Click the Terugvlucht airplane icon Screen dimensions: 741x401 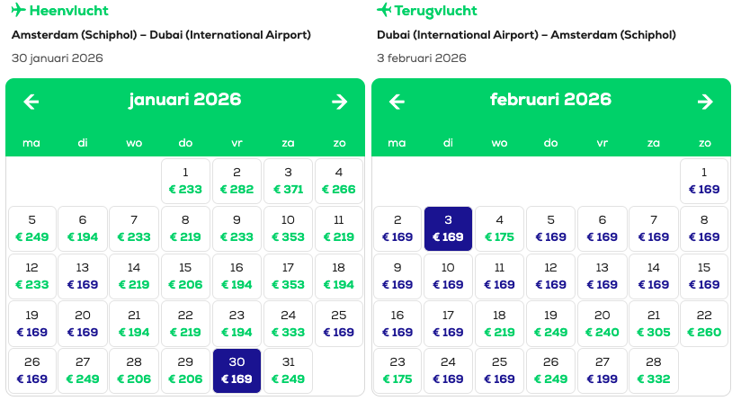pos(384,10)
